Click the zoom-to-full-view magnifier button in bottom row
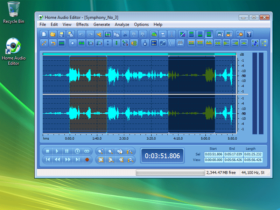Image resolution: width=280 pixels, height=210 pixels. (101, 160)
